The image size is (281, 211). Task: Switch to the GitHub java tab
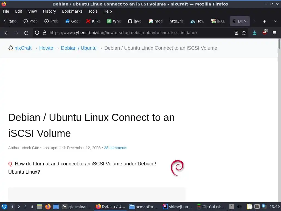coord(135,21)
